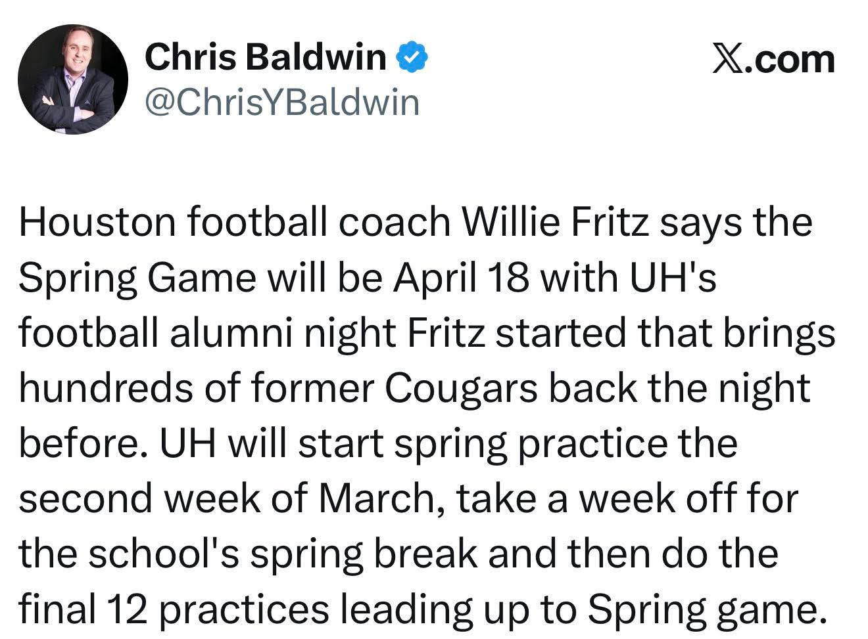Click the phrase Spring Game will be

200,278
